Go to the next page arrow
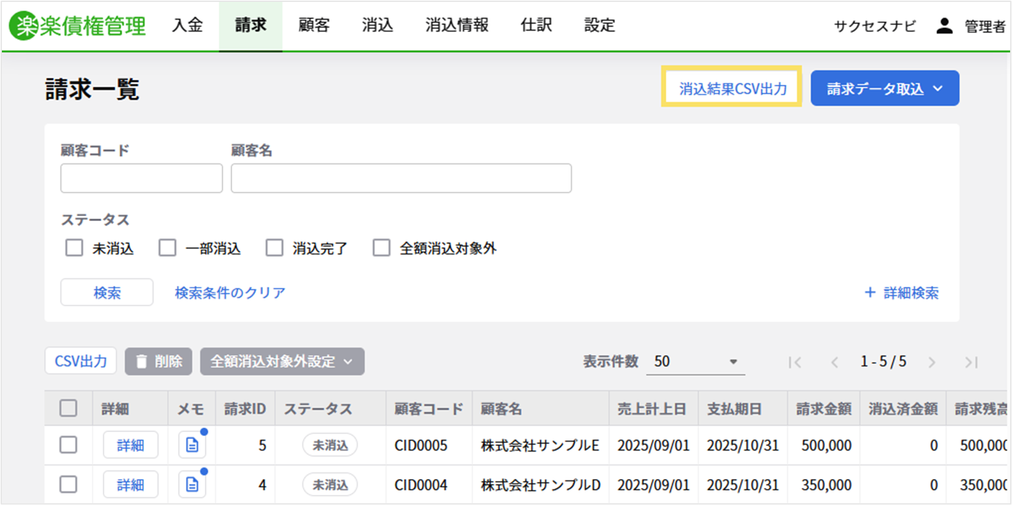Screen dimensions: 1012x505 (x=931, y=362)
